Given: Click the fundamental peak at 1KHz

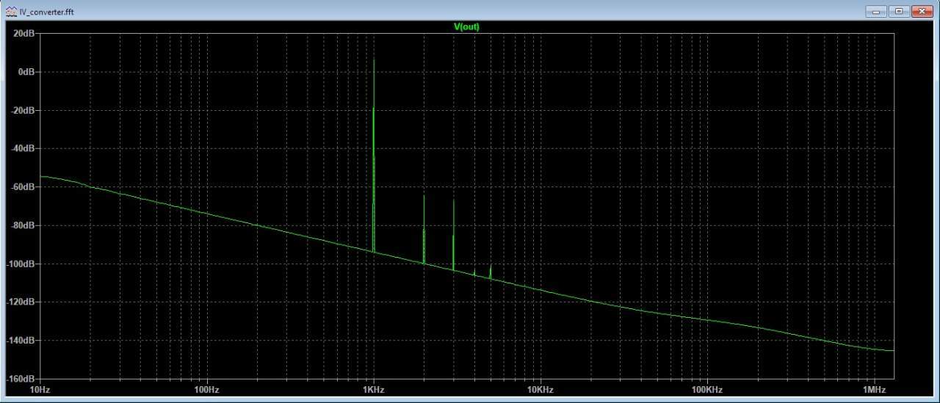Looking at the screenshot, I should (x=374, y=154).
